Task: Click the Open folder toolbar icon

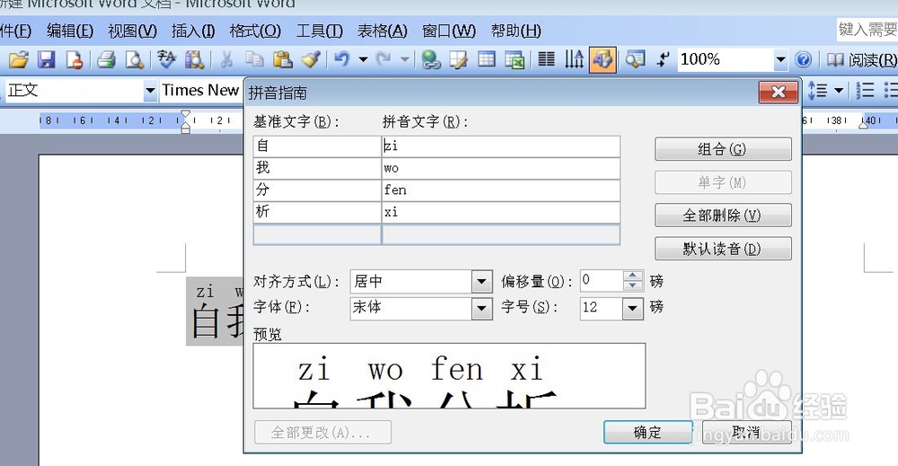Action: 18,59
